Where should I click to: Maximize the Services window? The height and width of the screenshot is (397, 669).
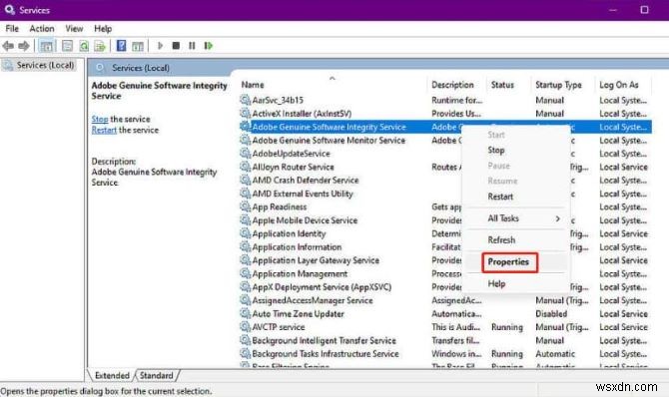(644, 9)
